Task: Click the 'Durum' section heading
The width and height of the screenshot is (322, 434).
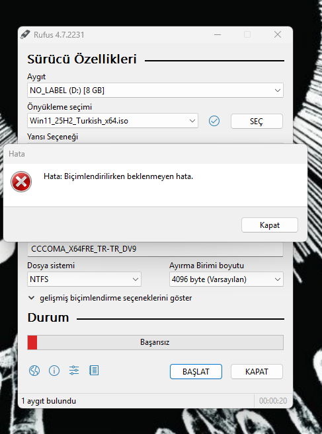Action: point(48,318)
